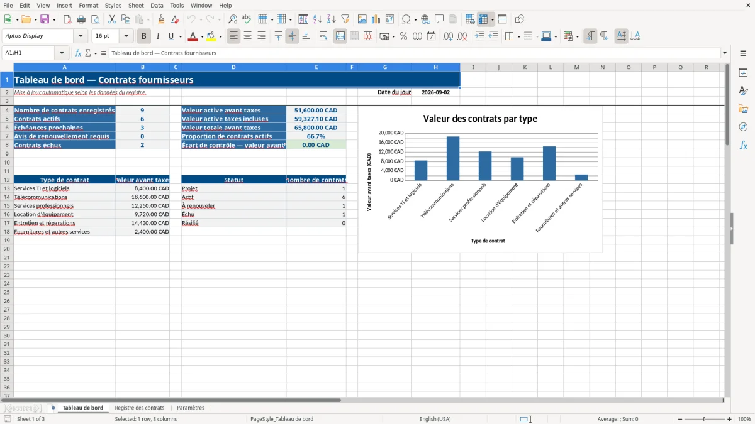
Task: Toggle Center Vertically alignment
Action: (292, 36)
